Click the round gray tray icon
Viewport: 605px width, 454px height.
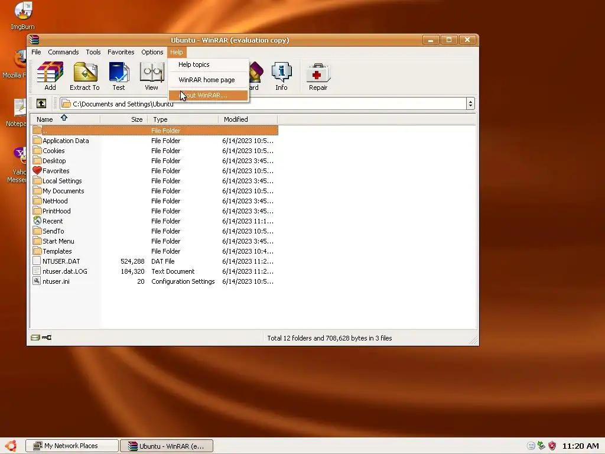[531, 446]
